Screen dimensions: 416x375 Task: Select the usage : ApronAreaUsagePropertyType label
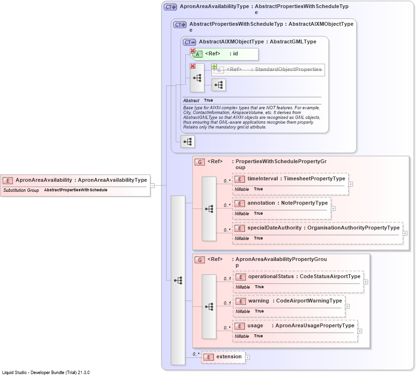pyautogui.click(x=301, y=326)
